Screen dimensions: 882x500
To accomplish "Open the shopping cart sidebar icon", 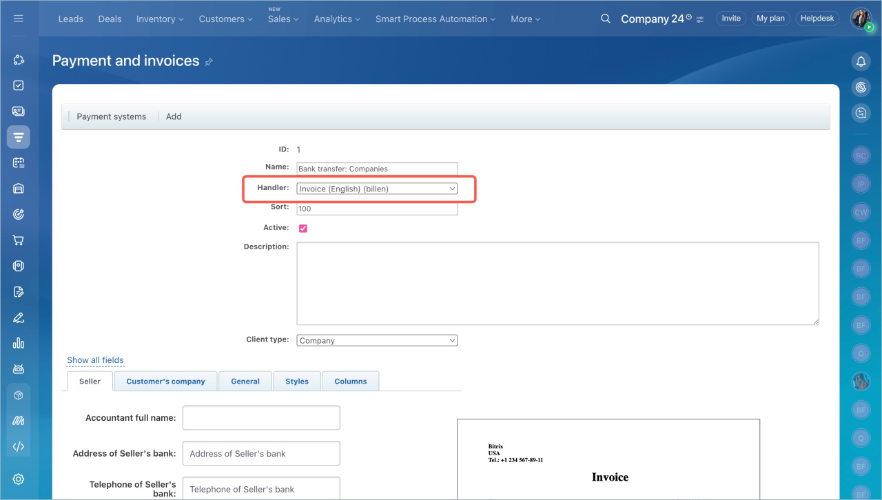I will pyautogui.click(x=19, y=240).
